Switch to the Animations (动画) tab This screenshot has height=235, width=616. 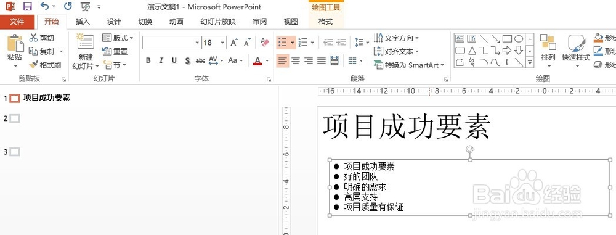pos(176,22)
